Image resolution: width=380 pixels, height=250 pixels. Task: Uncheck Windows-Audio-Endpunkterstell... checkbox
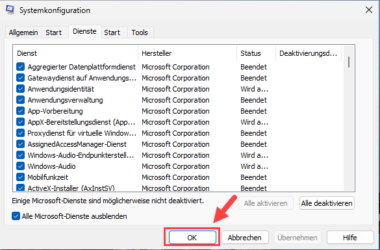[20, 155]
